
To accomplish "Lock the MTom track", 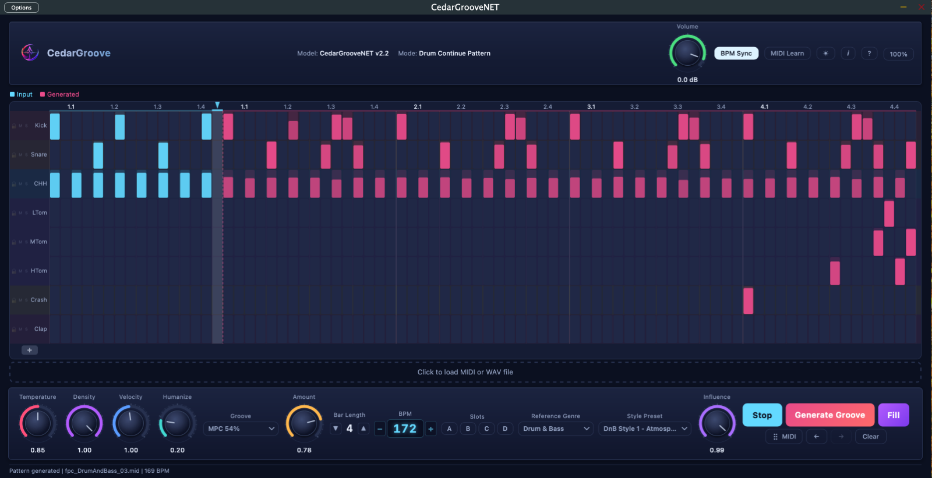I will point(14,242).
